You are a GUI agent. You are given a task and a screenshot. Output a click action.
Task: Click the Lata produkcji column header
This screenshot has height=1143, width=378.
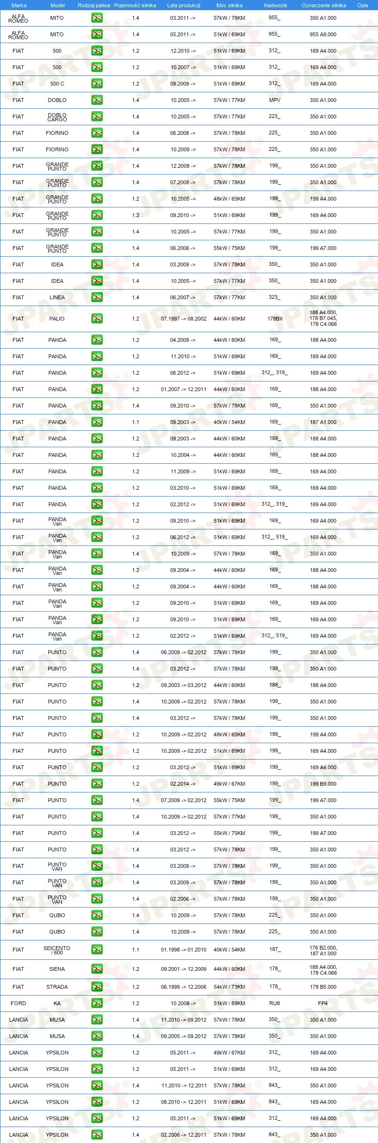(184, 5)
